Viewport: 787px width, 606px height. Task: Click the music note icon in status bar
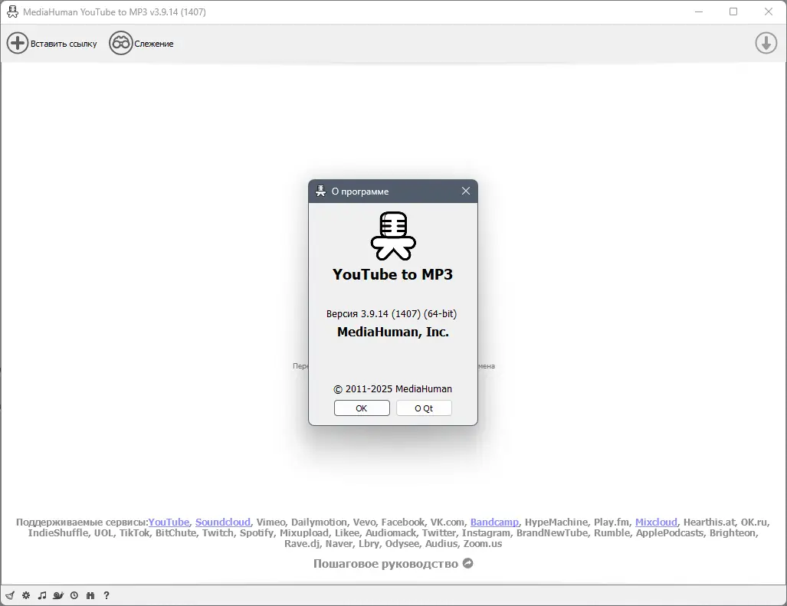point(42,595)
